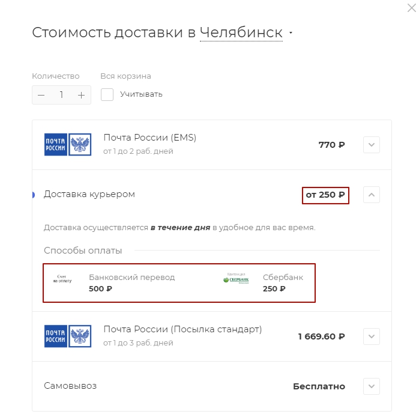Image resolution: width=419 pixels, height=420 pixels.
Task: Decrease quantity with the minus button
Action: [41, 95]
